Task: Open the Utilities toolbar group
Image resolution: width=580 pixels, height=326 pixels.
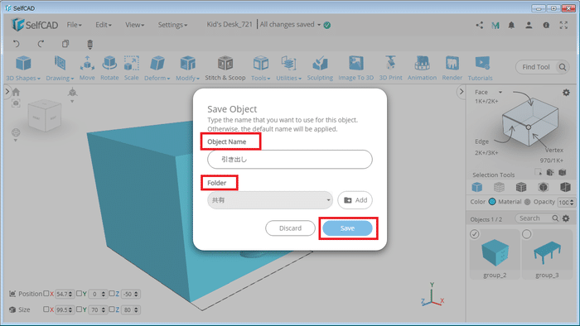Action: (289, 69)
